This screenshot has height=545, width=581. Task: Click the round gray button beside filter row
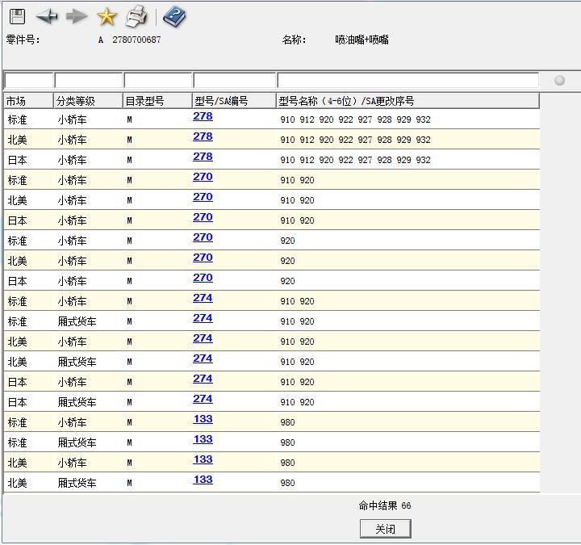[559, 80]
